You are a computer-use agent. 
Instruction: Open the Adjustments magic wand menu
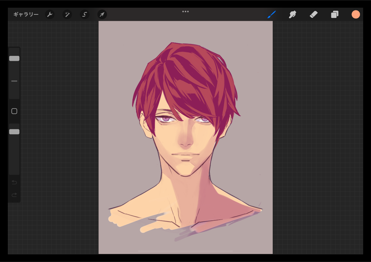coord(67,14)
